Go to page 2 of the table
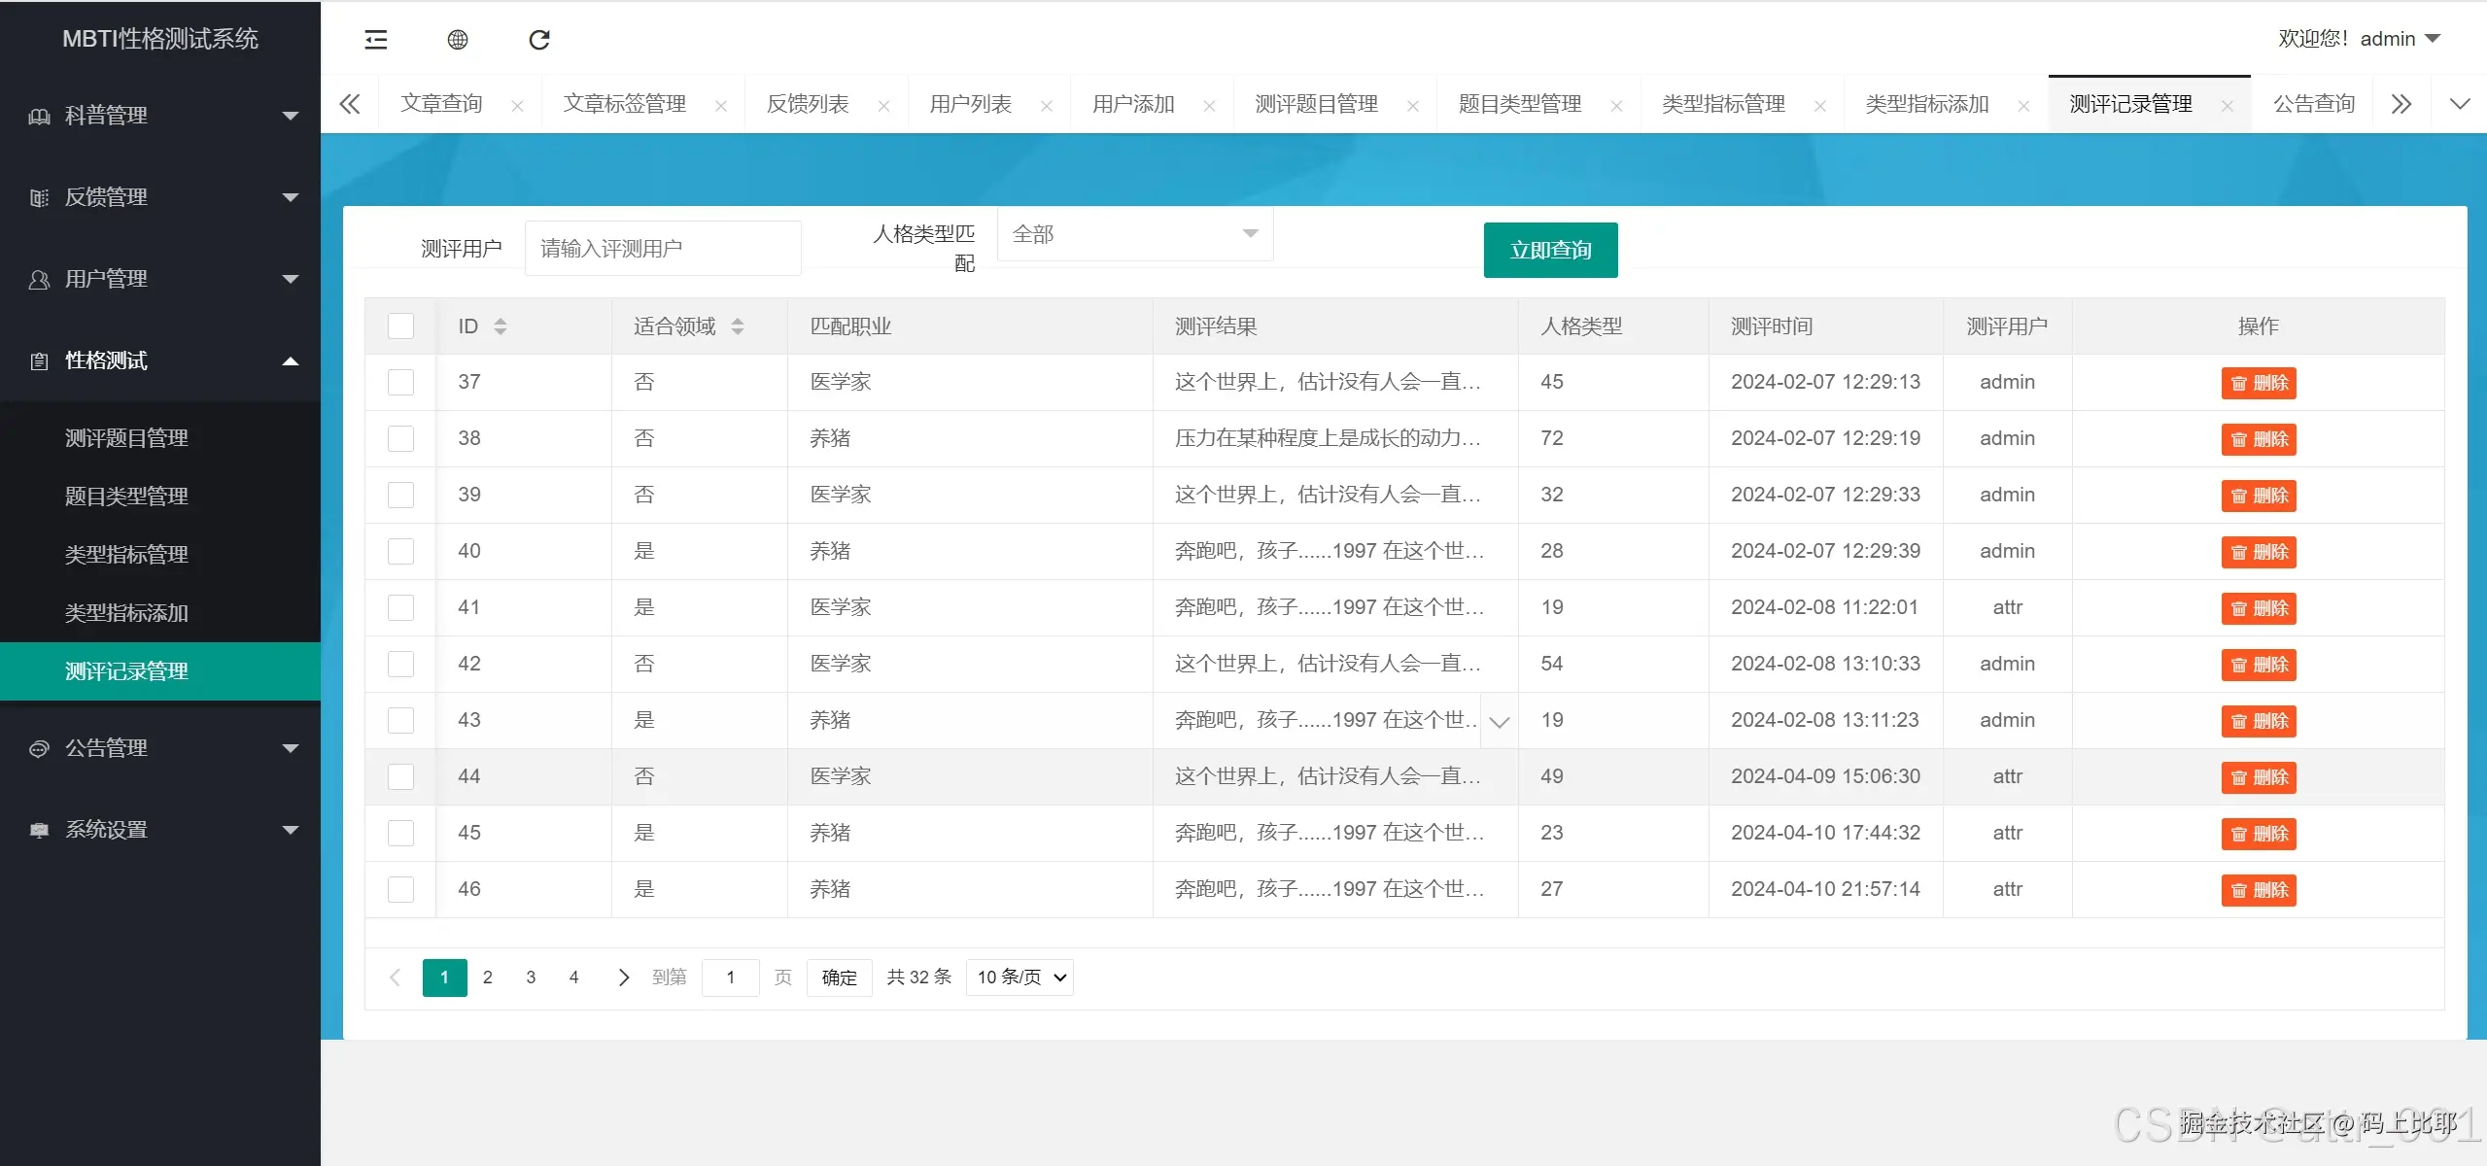The height and width of the screenshot is (1166, 2487). (488, 977)
